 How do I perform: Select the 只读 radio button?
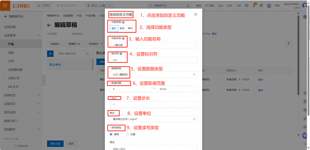127,134
